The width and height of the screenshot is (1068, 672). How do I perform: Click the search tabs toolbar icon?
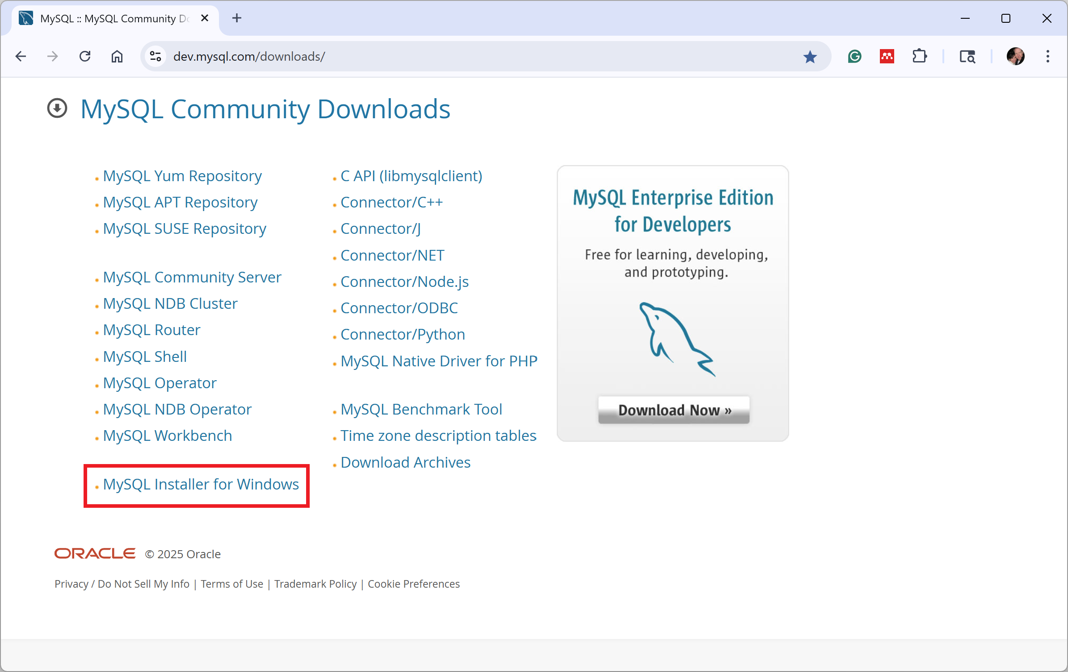[967, 56]
